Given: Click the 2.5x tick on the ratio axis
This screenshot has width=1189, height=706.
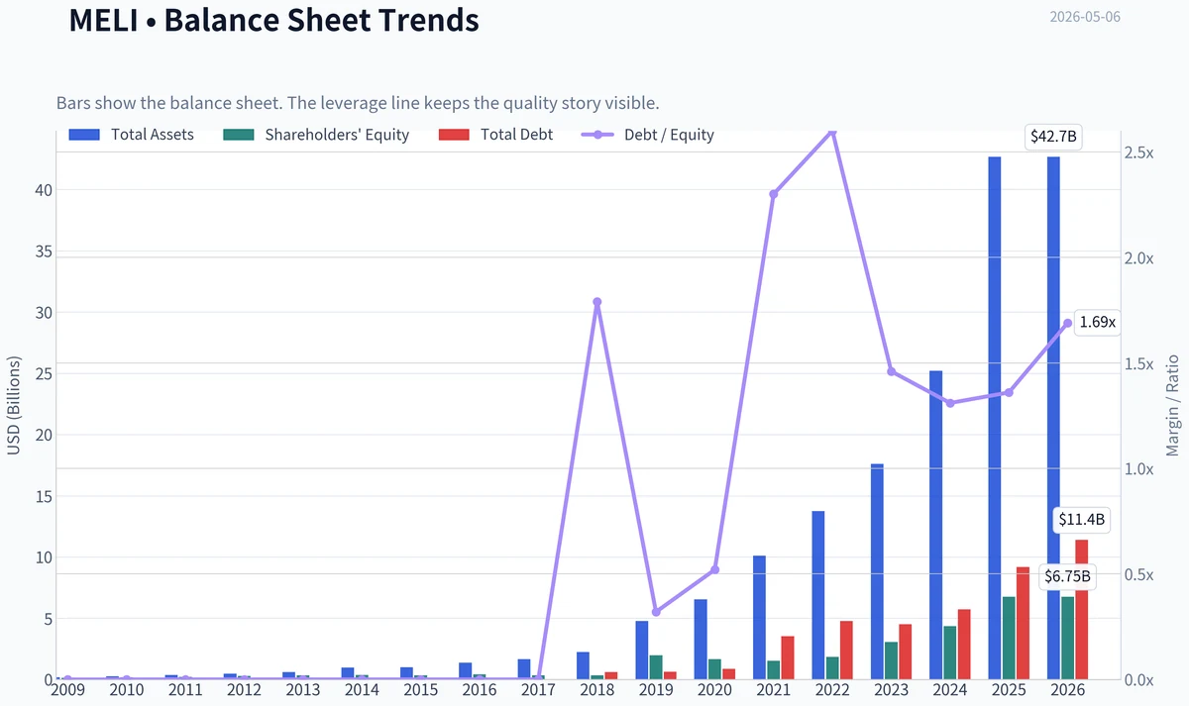Looking at the screenshot, I should click(x=1140, y=152).
